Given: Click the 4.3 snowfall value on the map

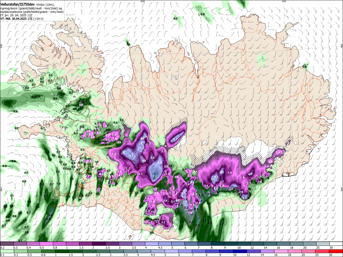Looking at the screenshot, I should tap(222, 172).
